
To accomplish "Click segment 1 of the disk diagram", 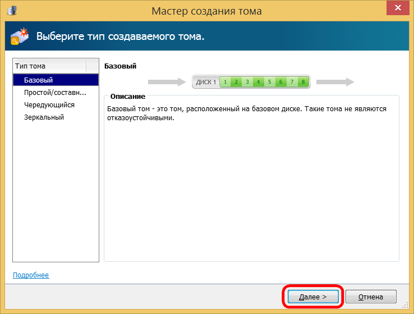I will [x=225, y=82].
